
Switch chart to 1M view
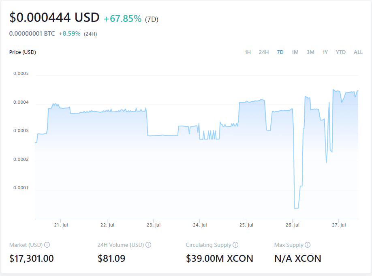pos(295,52)
